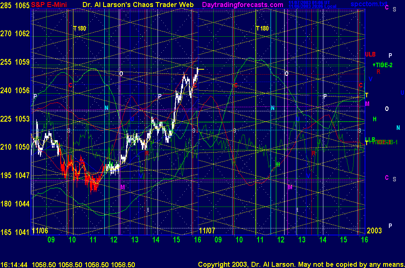Viewport: 405px width, 268px height.
Task: Click hour "15" on the 11/07 time axis
Action: pos(344,240)
